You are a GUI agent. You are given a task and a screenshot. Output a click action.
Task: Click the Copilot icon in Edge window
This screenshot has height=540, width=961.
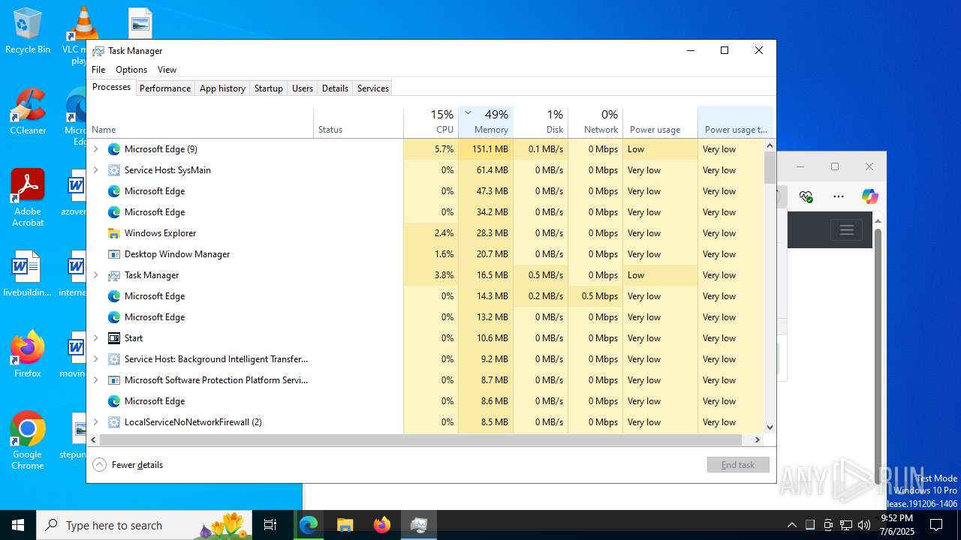[x=869, y=196]
